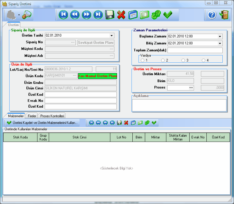Save with the large floppy disk icon
234x204 pixels.
point(109,15)
